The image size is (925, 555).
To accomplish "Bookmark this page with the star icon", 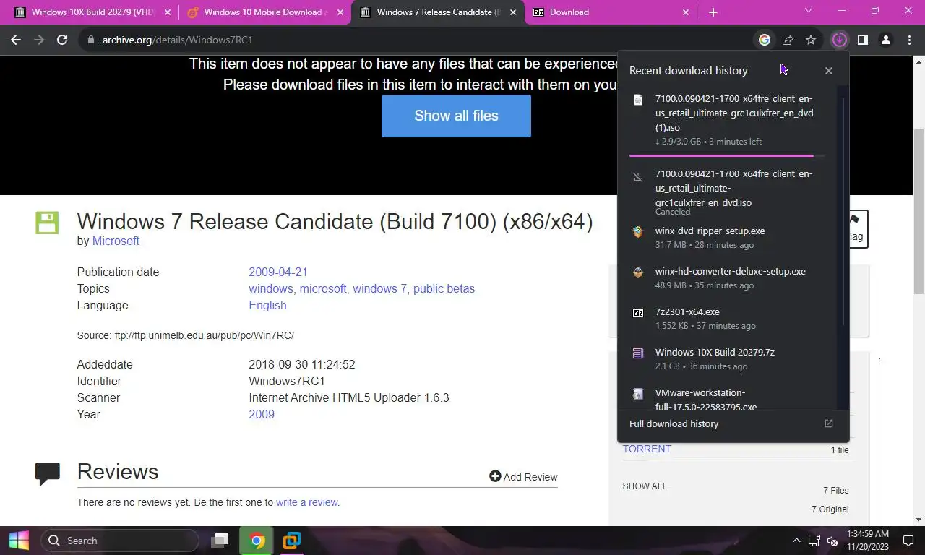I will tap(811, 40).
